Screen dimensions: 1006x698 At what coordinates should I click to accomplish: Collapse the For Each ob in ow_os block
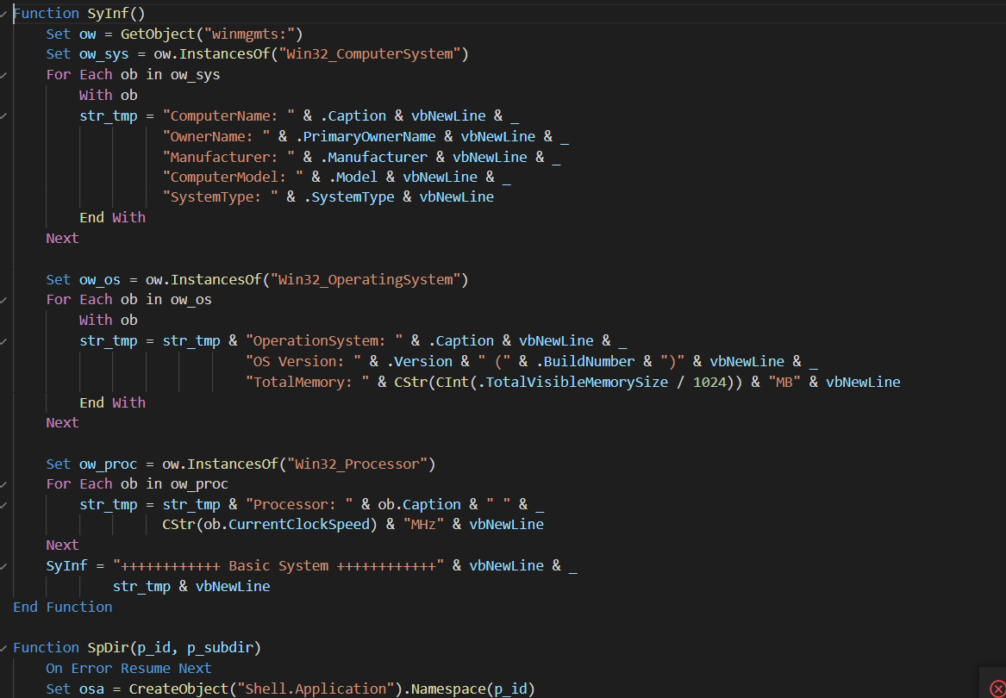(3, 300)
